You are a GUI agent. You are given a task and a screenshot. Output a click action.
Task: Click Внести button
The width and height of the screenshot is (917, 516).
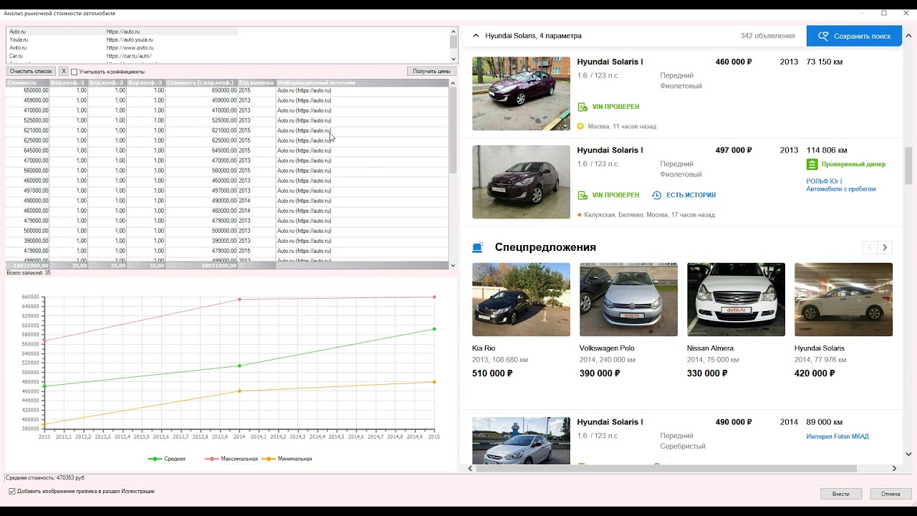click(841, 494)
